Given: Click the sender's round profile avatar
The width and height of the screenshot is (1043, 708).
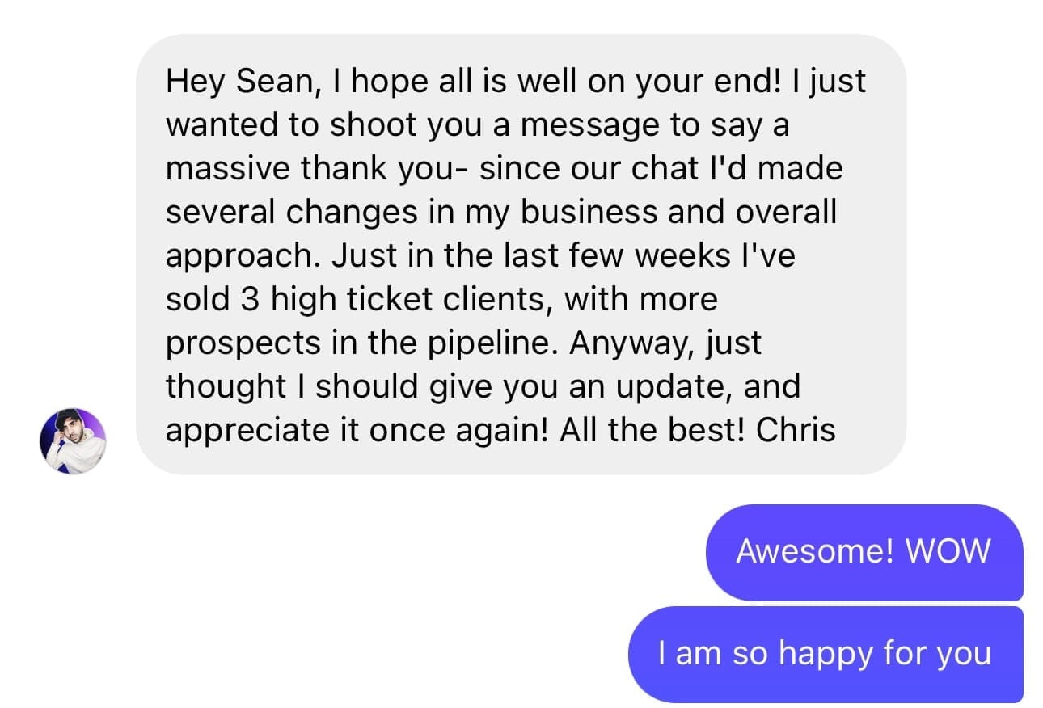Looking at the screenshot, I should 73,440.
